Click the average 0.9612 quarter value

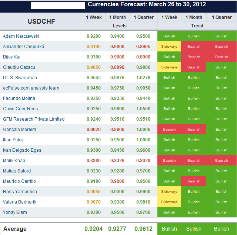(x=143, y=229)
